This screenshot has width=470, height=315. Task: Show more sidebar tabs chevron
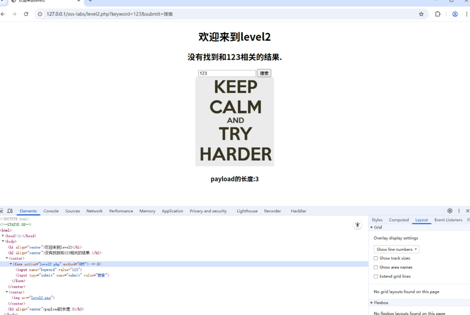click(468, 220)
